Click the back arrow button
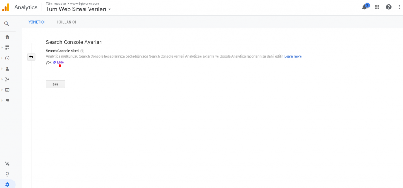This screenshot has height=188, width=403. click(31, 57)
